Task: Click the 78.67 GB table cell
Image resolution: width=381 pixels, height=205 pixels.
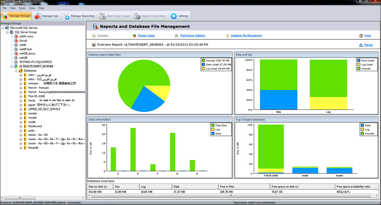Action: pyautogui.click(x=277, y=192)
